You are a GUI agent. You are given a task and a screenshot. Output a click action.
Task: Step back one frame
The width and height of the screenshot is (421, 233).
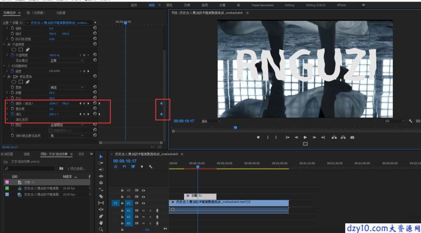pos(296,137)
